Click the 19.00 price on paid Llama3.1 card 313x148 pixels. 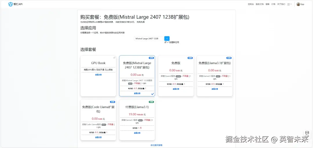coord(132,115)
